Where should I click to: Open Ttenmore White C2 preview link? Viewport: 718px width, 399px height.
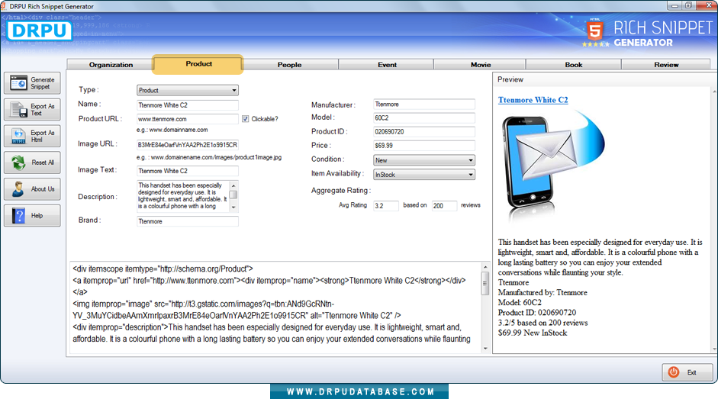click(x=533, y=100)
